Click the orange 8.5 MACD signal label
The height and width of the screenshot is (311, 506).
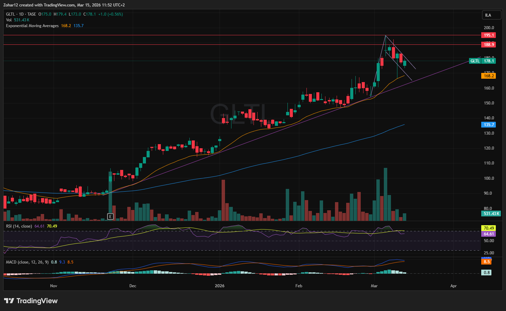pyautogui.click(x=487, y=262)
